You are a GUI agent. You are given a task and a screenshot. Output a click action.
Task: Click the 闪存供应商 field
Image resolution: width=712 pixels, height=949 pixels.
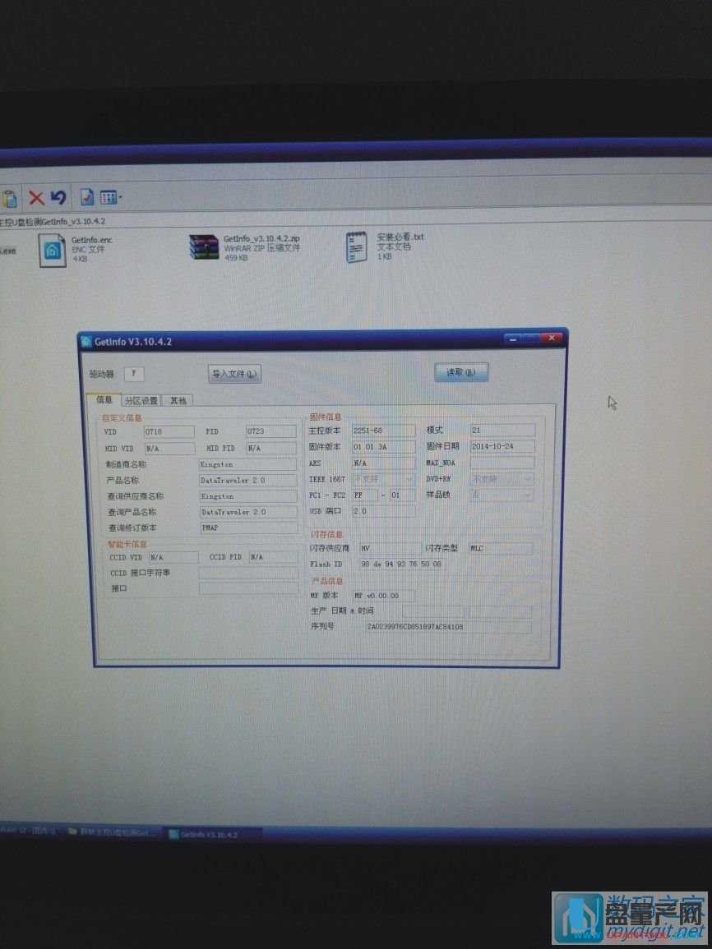coord(390,548)
